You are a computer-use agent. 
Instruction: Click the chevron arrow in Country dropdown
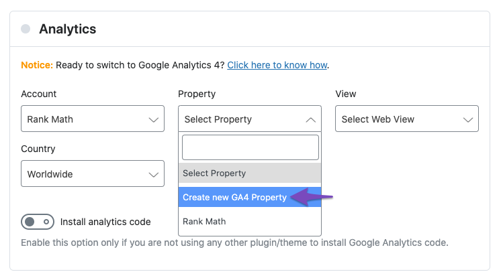[x=154, y=175]
